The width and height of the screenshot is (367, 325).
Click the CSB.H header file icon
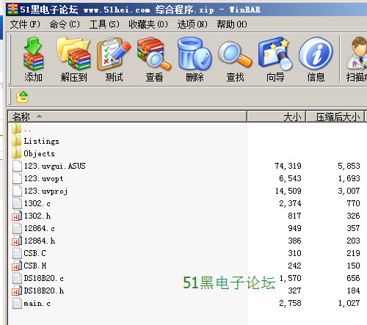point(17,266)
